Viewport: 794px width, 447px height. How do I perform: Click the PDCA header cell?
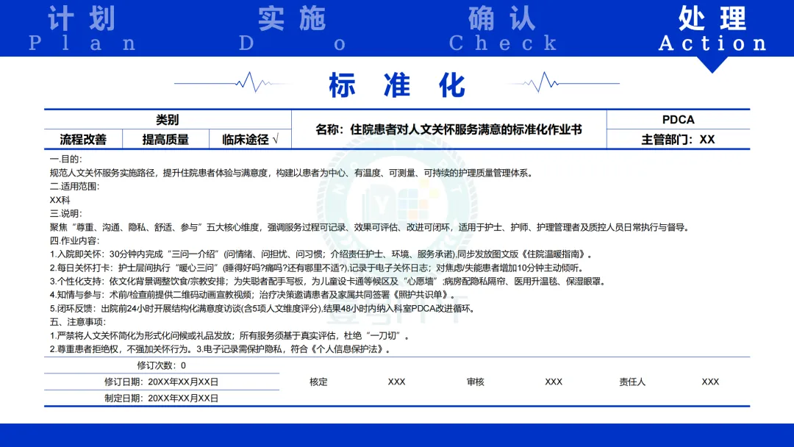coord(678,120)
